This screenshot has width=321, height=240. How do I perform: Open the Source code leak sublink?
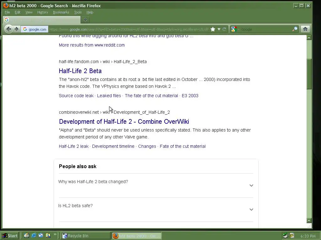click(76, 96)
